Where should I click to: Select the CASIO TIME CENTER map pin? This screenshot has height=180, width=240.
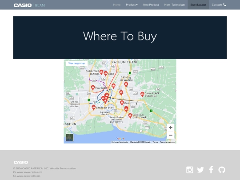click(x=101, y=72)
